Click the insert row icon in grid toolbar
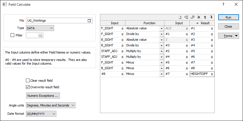The height and width of the screenshot is (121, 243). (186, 17)
